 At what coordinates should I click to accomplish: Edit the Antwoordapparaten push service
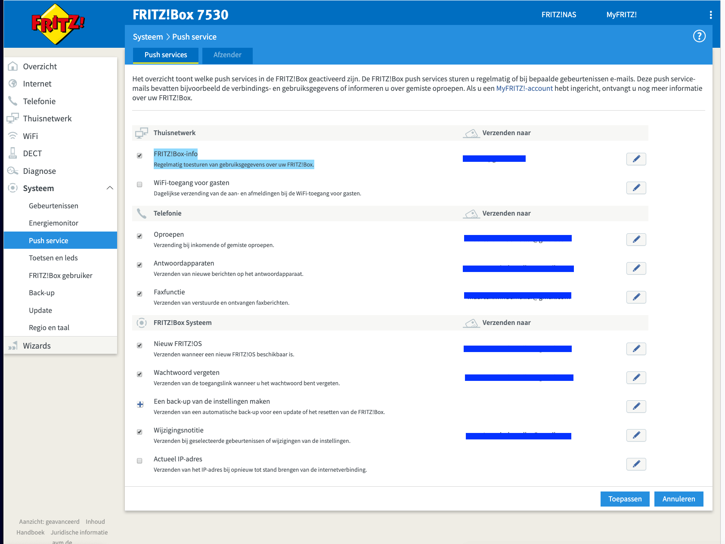click(x=636, y=268)
